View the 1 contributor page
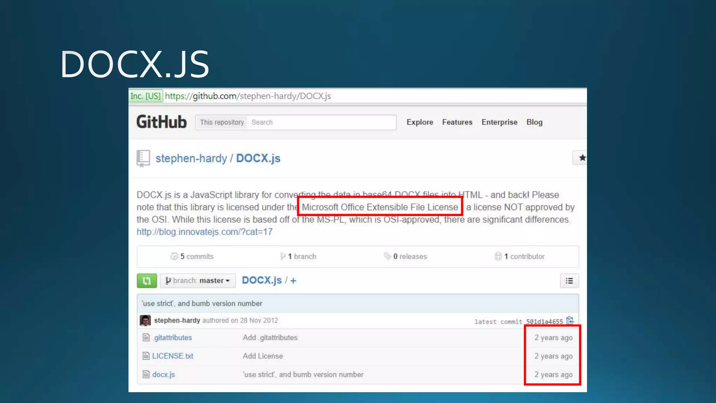The image size is (716, 403). tap(520, 256)
